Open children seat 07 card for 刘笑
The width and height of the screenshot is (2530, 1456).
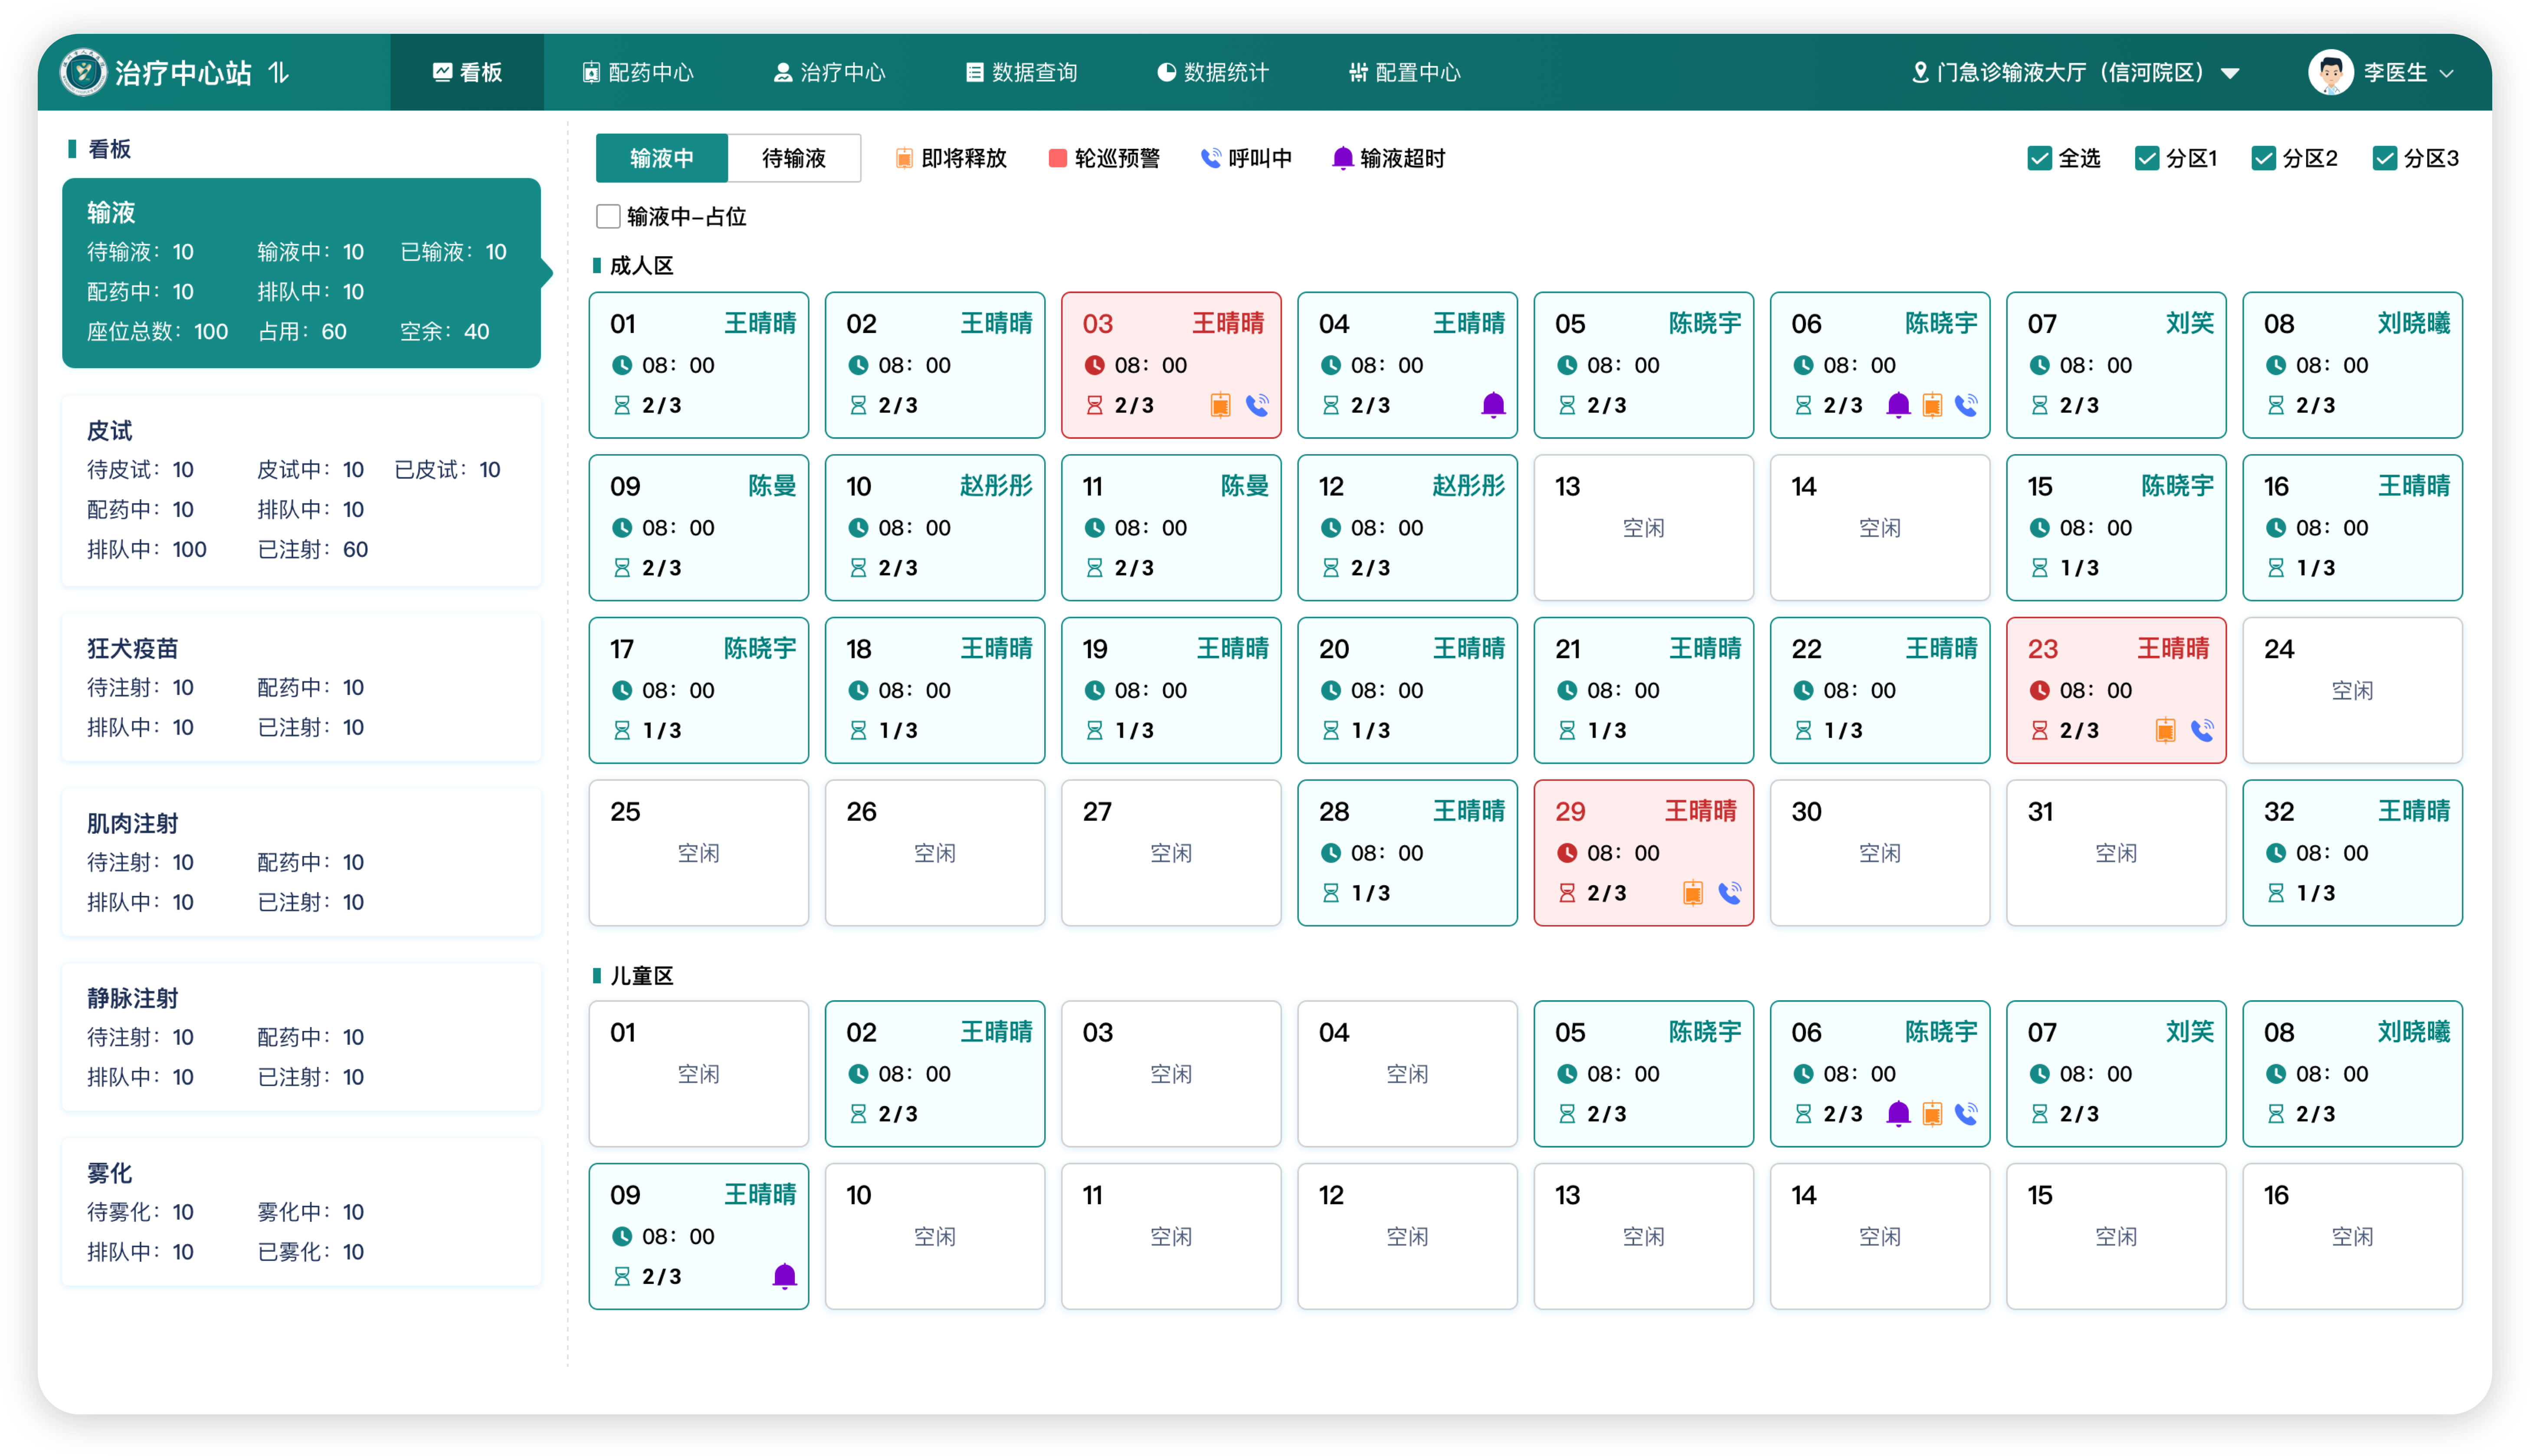(x=2116, y=1074)
